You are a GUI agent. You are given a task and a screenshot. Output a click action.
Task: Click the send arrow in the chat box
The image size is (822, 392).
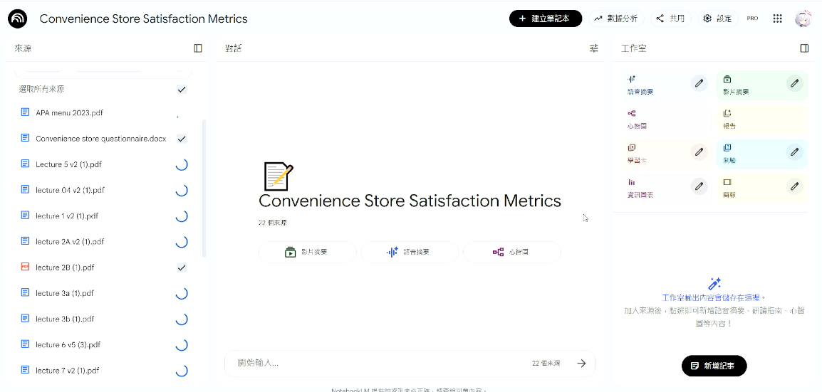(581, 364)
